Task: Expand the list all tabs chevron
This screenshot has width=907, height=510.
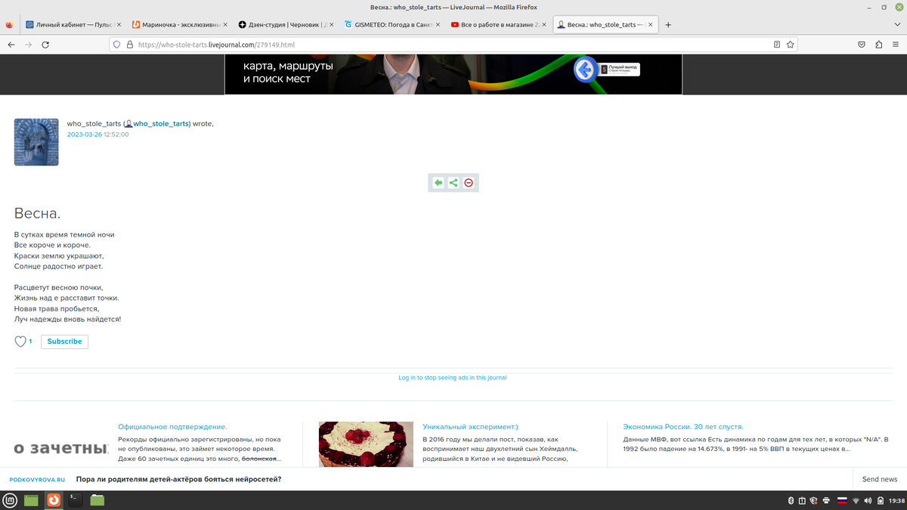Action: coord(897,25)
